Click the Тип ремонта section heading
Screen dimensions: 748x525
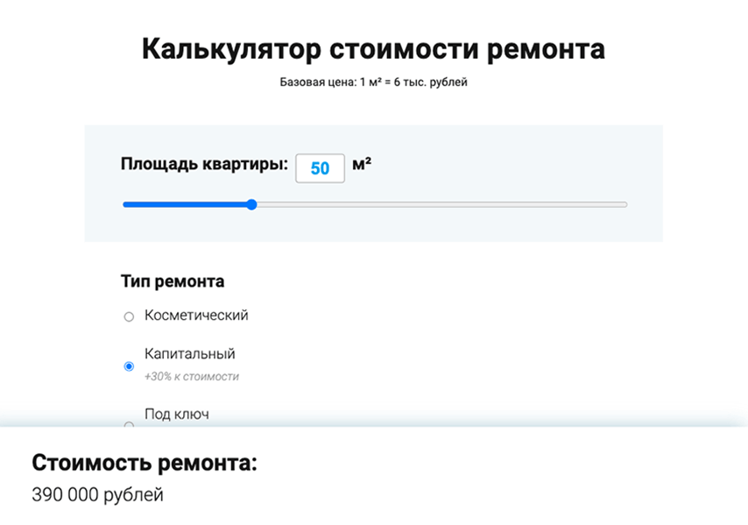(x=173, y=281)
